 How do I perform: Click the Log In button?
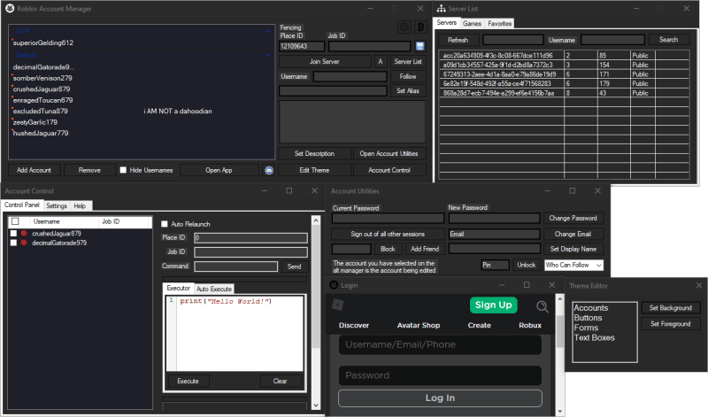pos(440,398)
